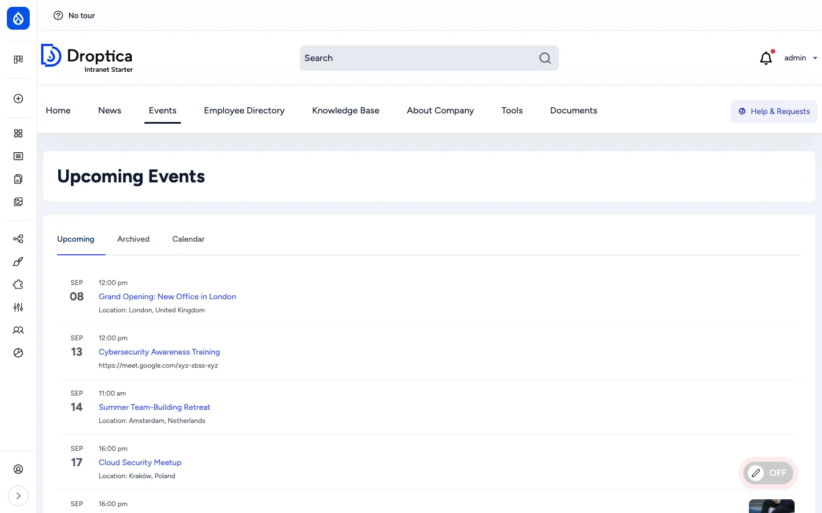Open the Employee Directory menu
The image size is (822, 513).
[244, 111]
